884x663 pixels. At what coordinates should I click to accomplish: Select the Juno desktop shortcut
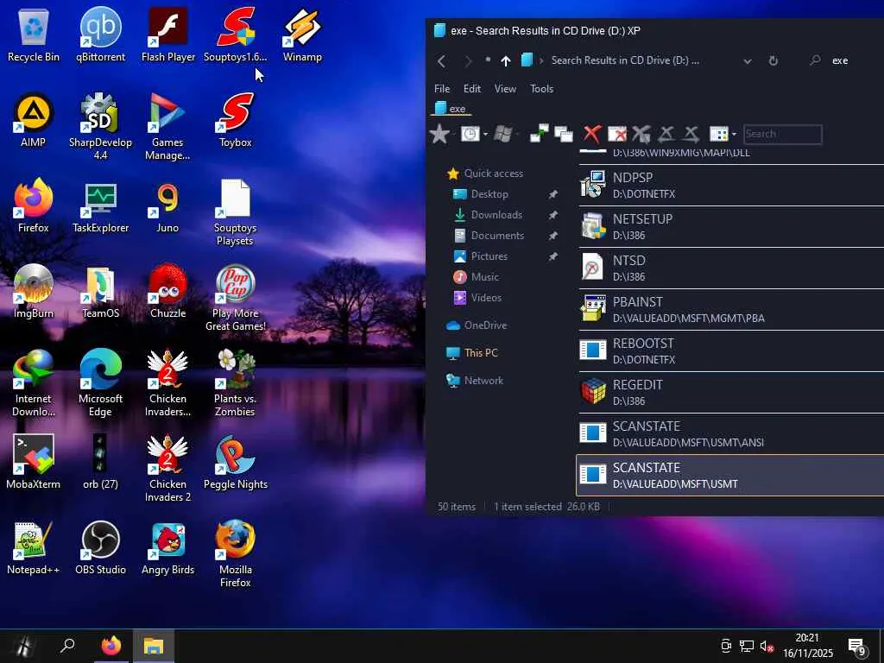tap(167, 205)
